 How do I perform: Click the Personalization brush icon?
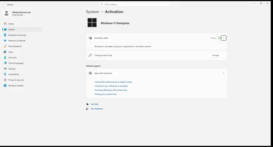click(5, 46)
